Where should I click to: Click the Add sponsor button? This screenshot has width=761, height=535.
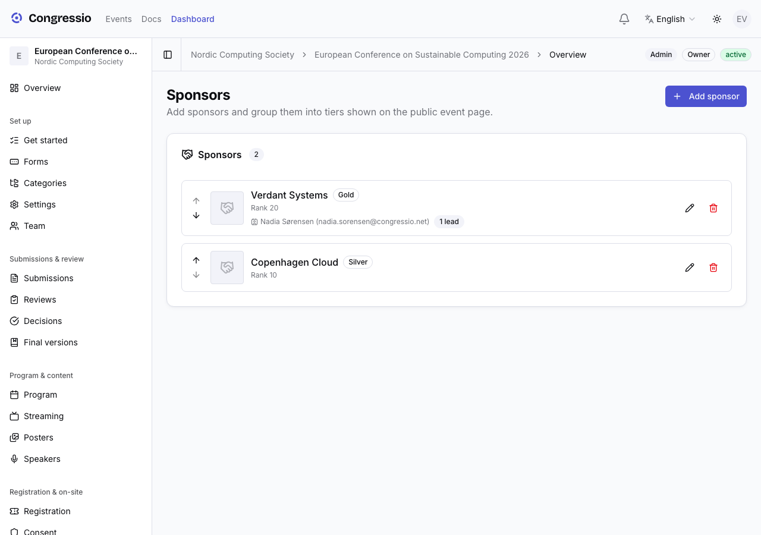[706, 96]
